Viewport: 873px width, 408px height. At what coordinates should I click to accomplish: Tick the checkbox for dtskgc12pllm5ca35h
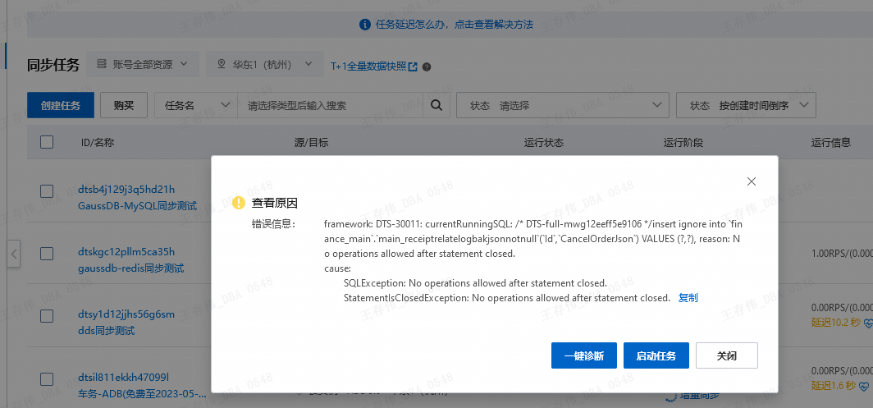[x=47, y=253]
